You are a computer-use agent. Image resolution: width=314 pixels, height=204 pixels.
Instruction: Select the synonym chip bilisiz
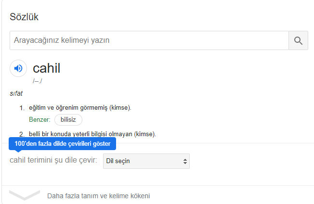coord(68,120)
